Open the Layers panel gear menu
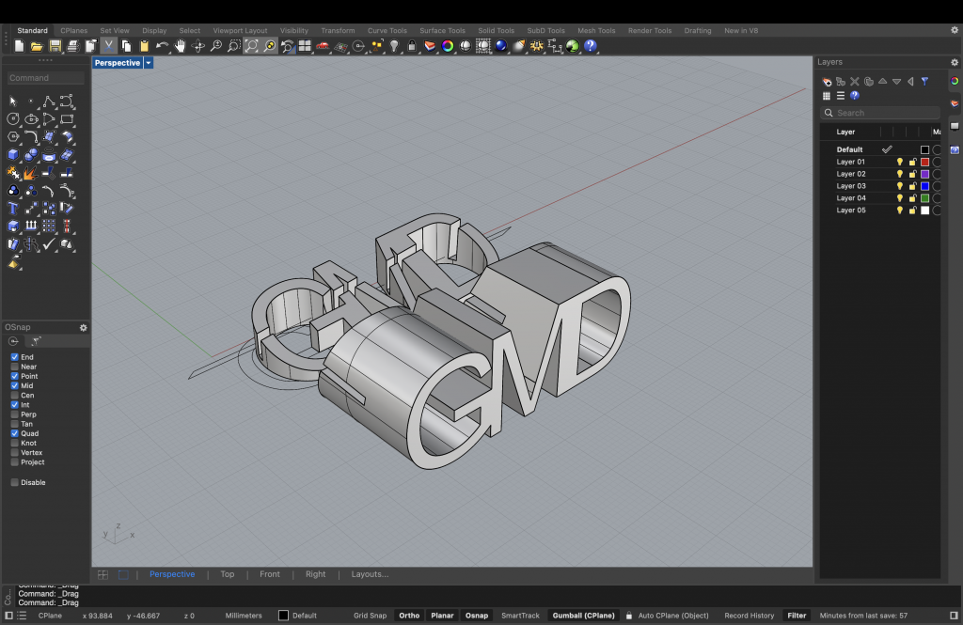This screenshot has height=625, width=963. (x=955, y=62)
